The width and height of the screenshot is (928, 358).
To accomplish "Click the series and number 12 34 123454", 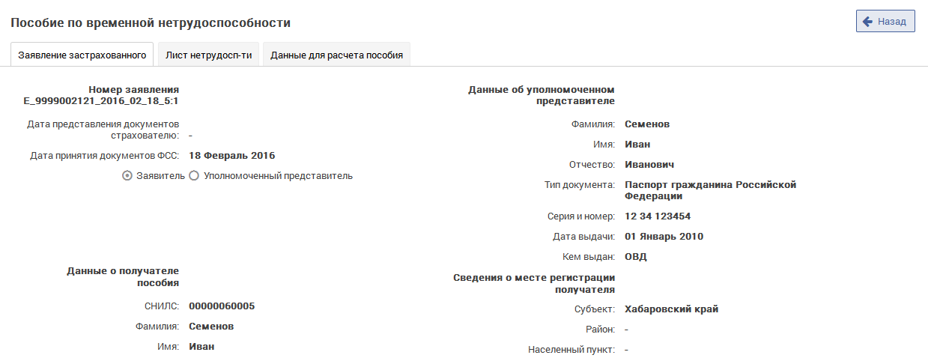I will pyautogui.click(x=658, y=216).
